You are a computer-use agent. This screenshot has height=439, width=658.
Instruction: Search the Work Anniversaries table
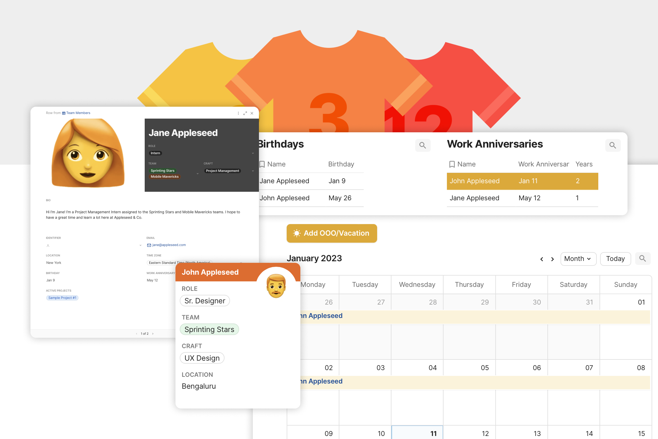click(x=613, y=145)
